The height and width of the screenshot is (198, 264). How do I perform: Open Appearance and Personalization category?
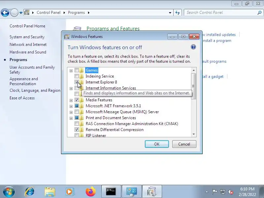click(x=24, y=81)
